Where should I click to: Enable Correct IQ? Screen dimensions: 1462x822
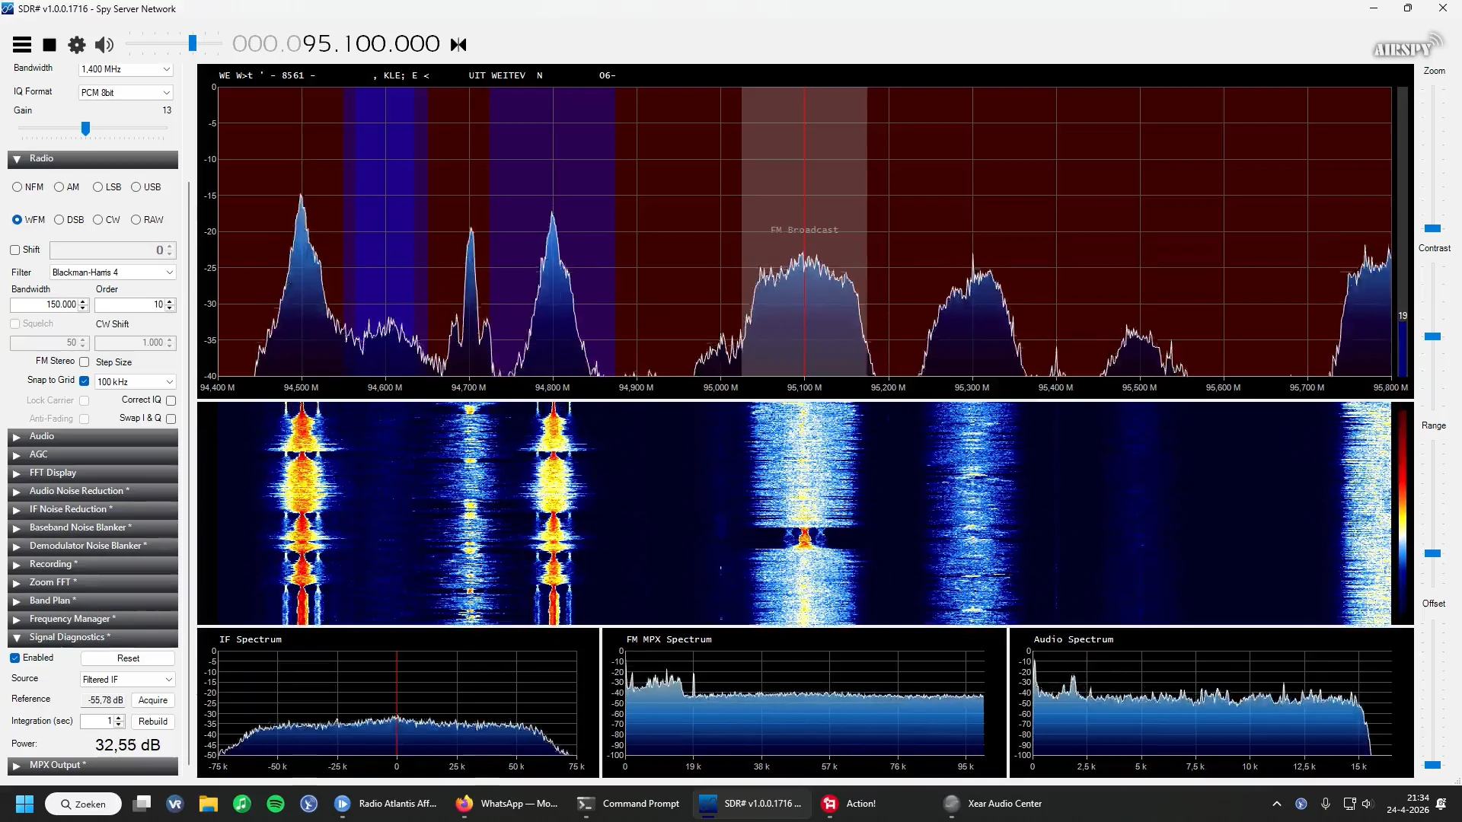[x=171, y=400]
